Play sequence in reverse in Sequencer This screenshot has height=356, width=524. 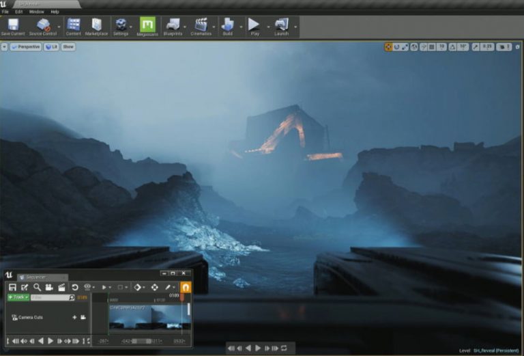point(41,341)
